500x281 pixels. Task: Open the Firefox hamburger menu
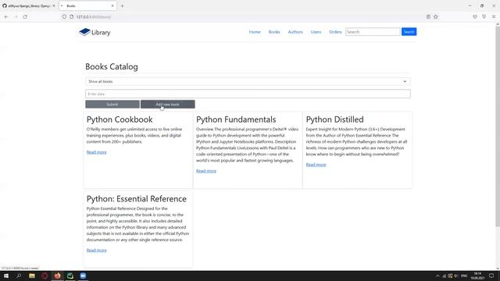coord(494,16)
